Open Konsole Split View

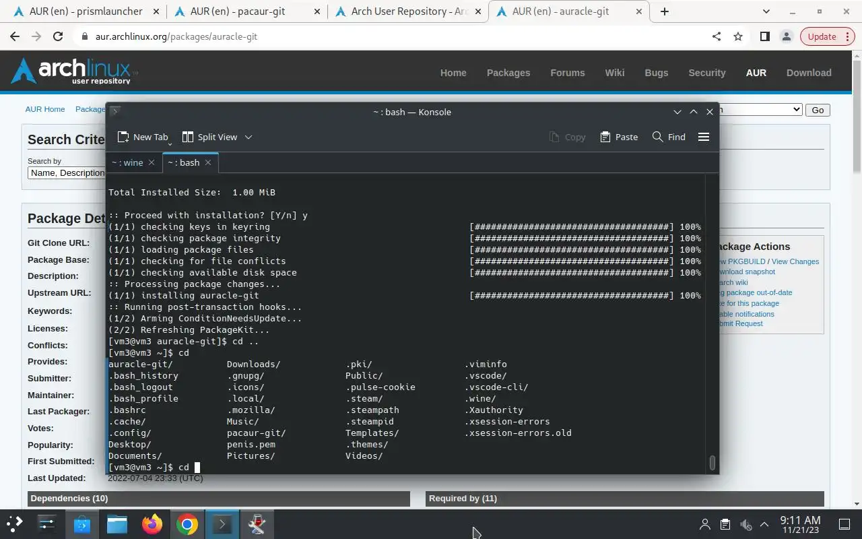pos(209,137)
